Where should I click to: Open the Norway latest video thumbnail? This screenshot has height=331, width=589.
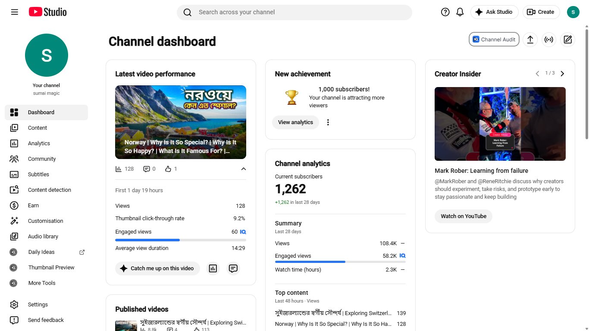(x=181, y=122)
